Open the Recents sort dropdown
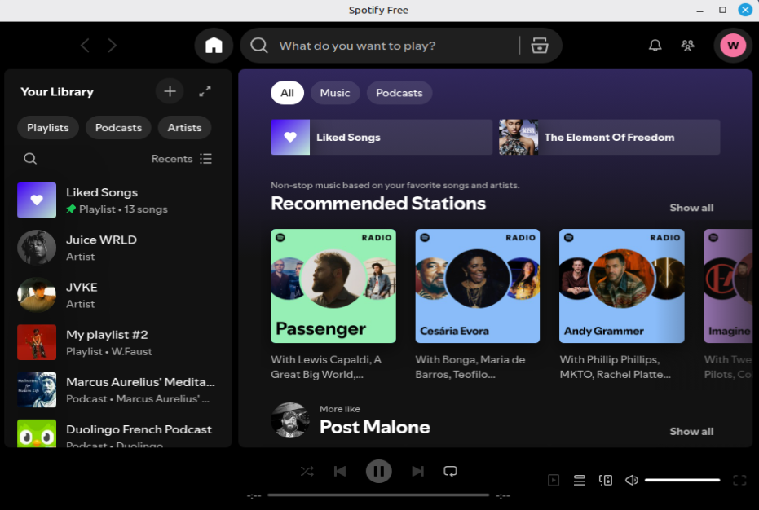Viewport: 759px width, 510px height. pyautogui.click(x=182, y=159)
